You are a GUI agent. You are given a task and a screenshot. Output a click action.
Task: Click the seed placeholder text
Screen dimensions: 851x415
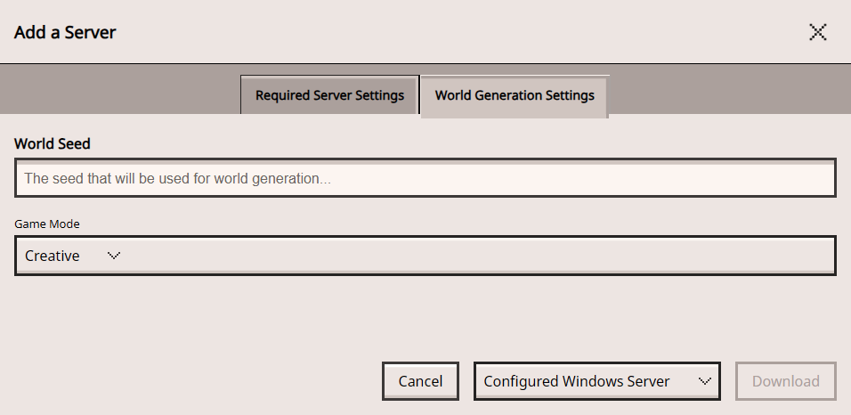coord(177,178)
